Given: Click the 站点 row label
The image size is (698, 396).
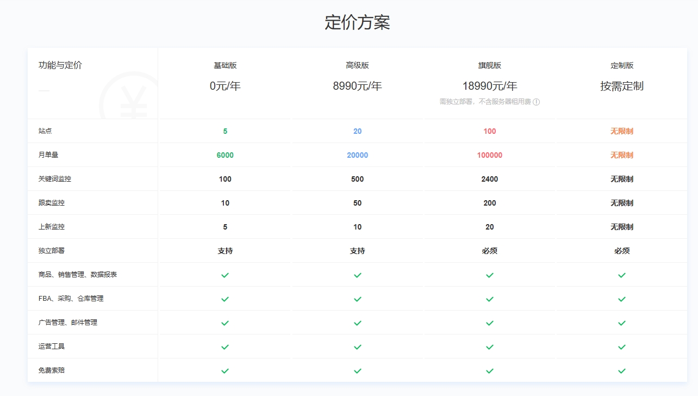Looking at the screenshot, I should click(x=45, y=131).
